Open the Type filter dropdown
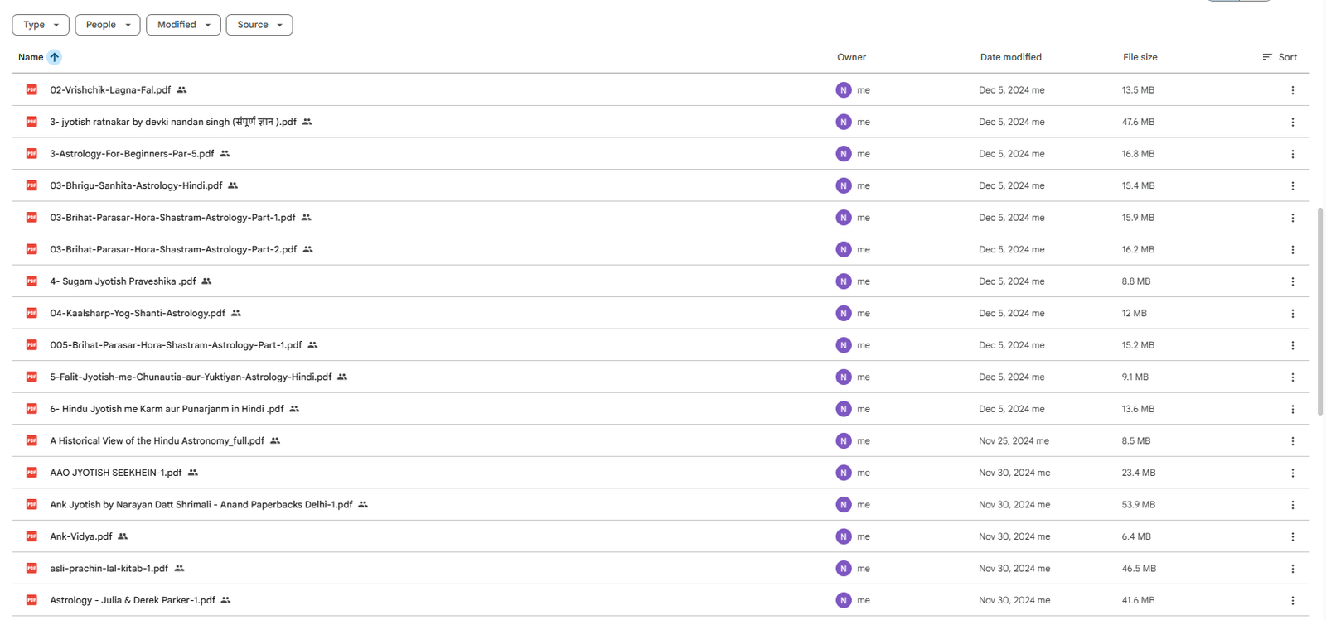The width and height of the screenshot is (1326, 620). point(41,25)
